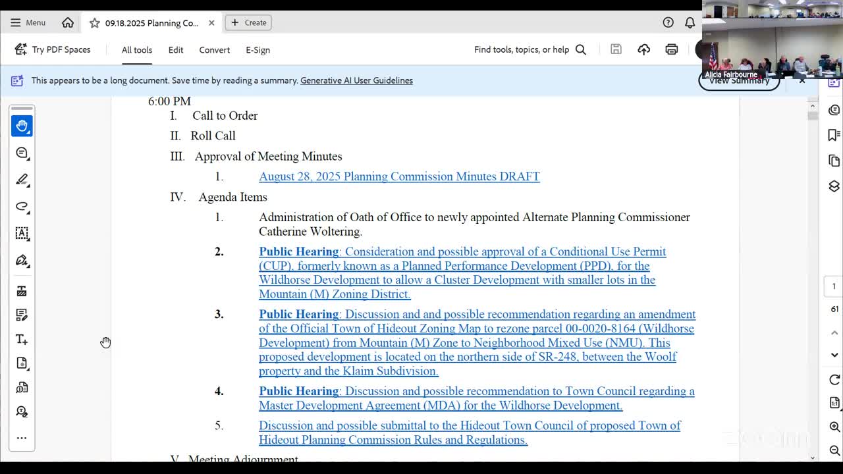Open the Layers panel icon
The height and width of the screenshot is (474, 843).
click(x=834, y=186)
